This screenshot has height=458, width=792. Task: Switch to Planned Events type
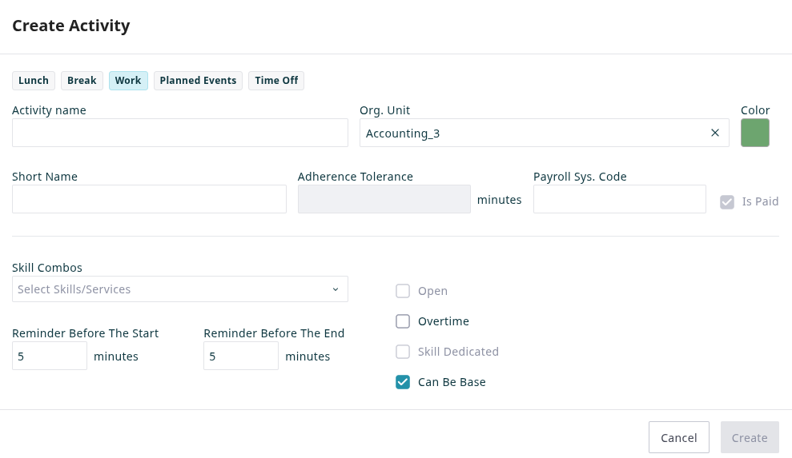(x=198, y=81)
